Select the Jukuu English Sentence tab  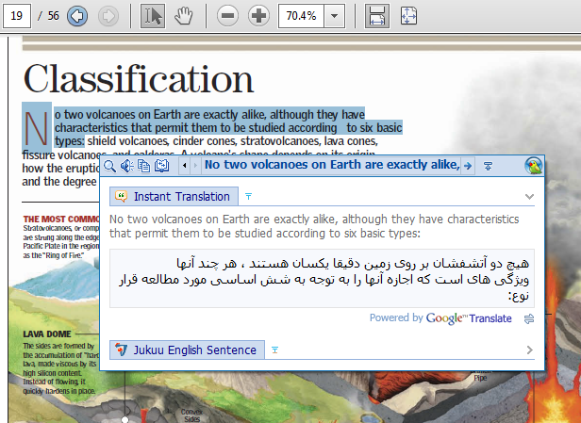(x=187, y=350)
